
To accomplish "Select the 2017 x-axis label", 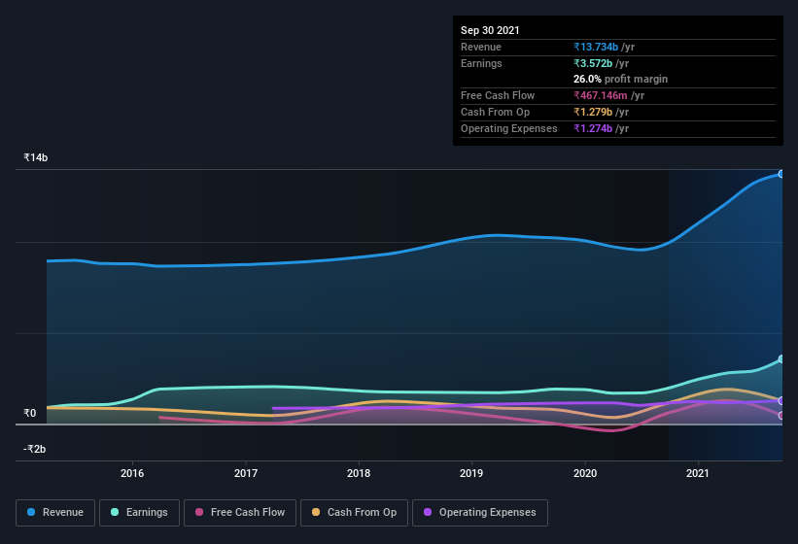I will point(246,473).
